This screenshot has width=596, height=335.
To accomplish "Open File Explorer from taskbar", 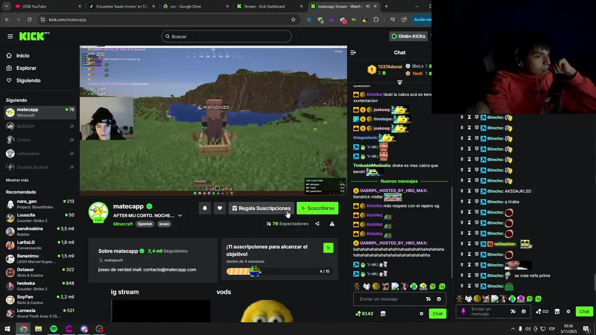I will [x=38, y=329].
